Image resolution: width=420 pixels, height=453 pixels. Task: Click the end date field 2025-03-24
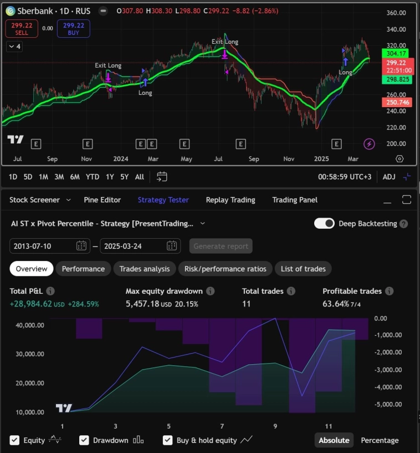[140, 246]
